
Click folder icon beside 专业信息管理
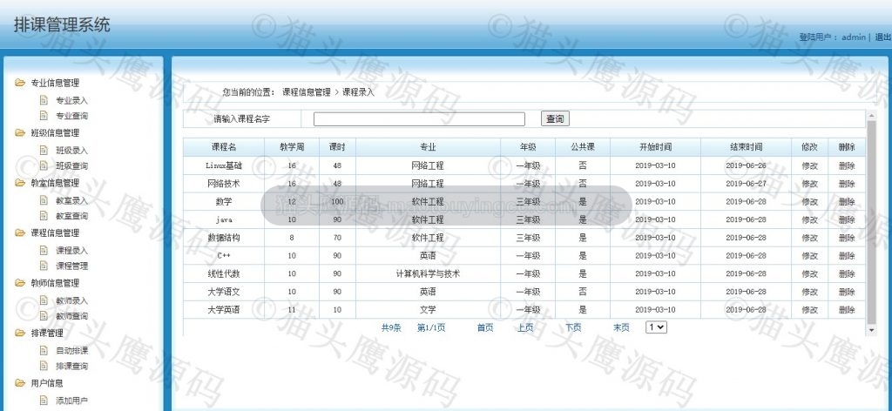[20, 83]
